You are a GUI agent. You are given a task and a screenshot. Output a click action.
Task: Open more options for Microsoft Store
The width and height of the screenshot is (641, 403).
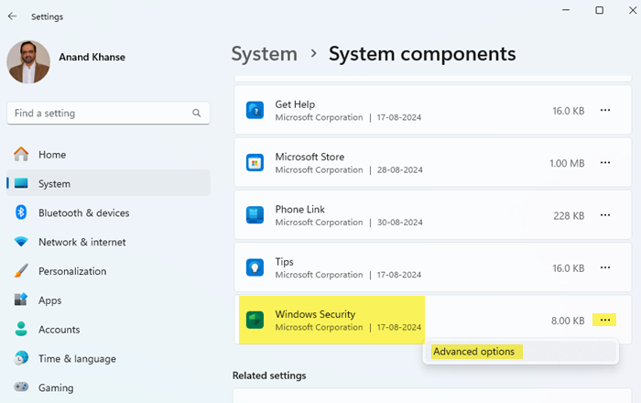604,163
